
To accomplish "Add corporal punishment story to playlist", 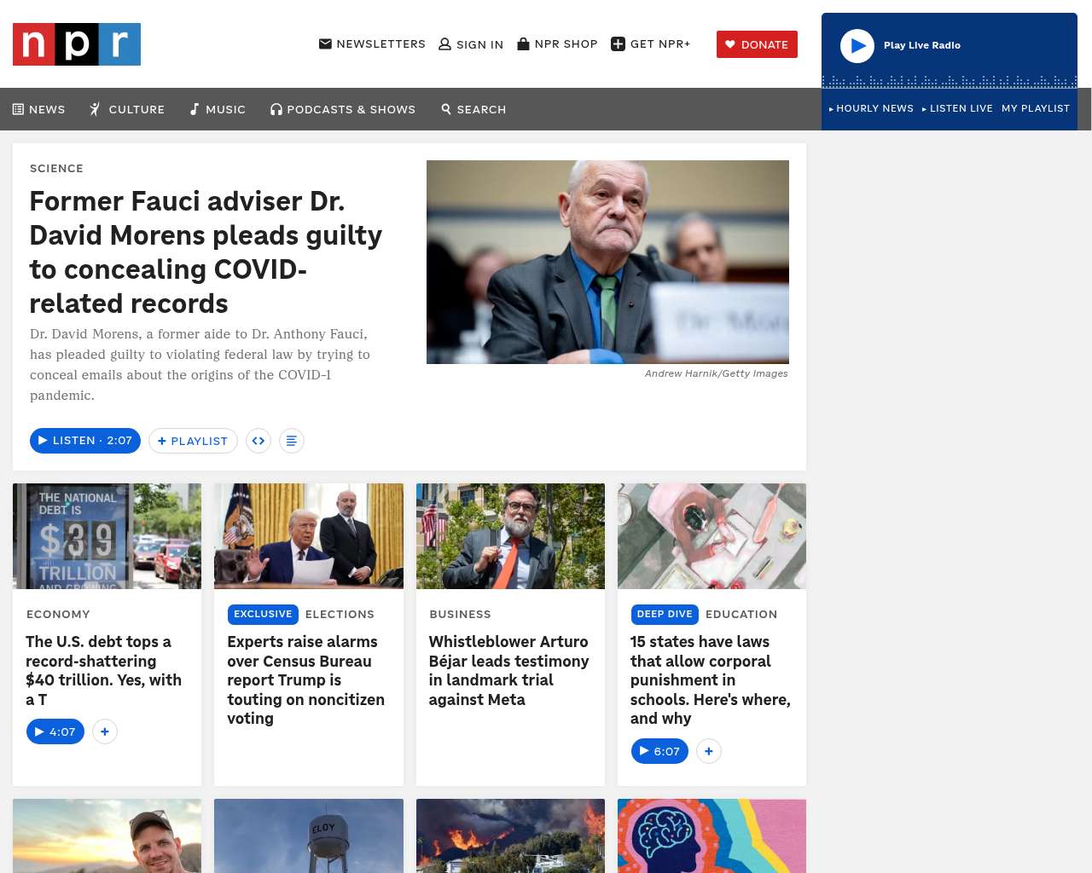I will [709, 751].
